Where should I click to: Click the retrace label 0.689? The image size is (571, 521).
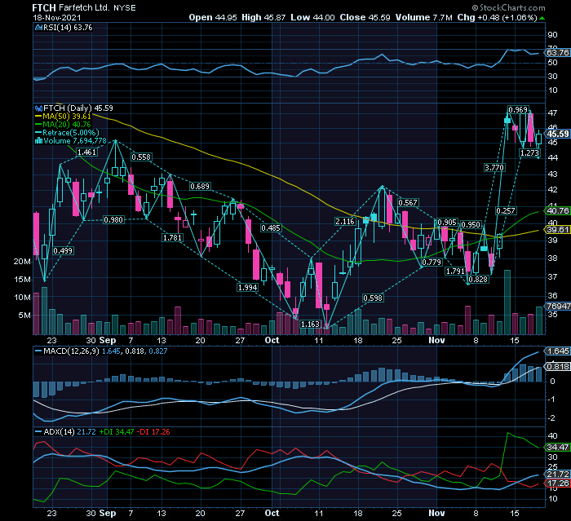point(200,187)
